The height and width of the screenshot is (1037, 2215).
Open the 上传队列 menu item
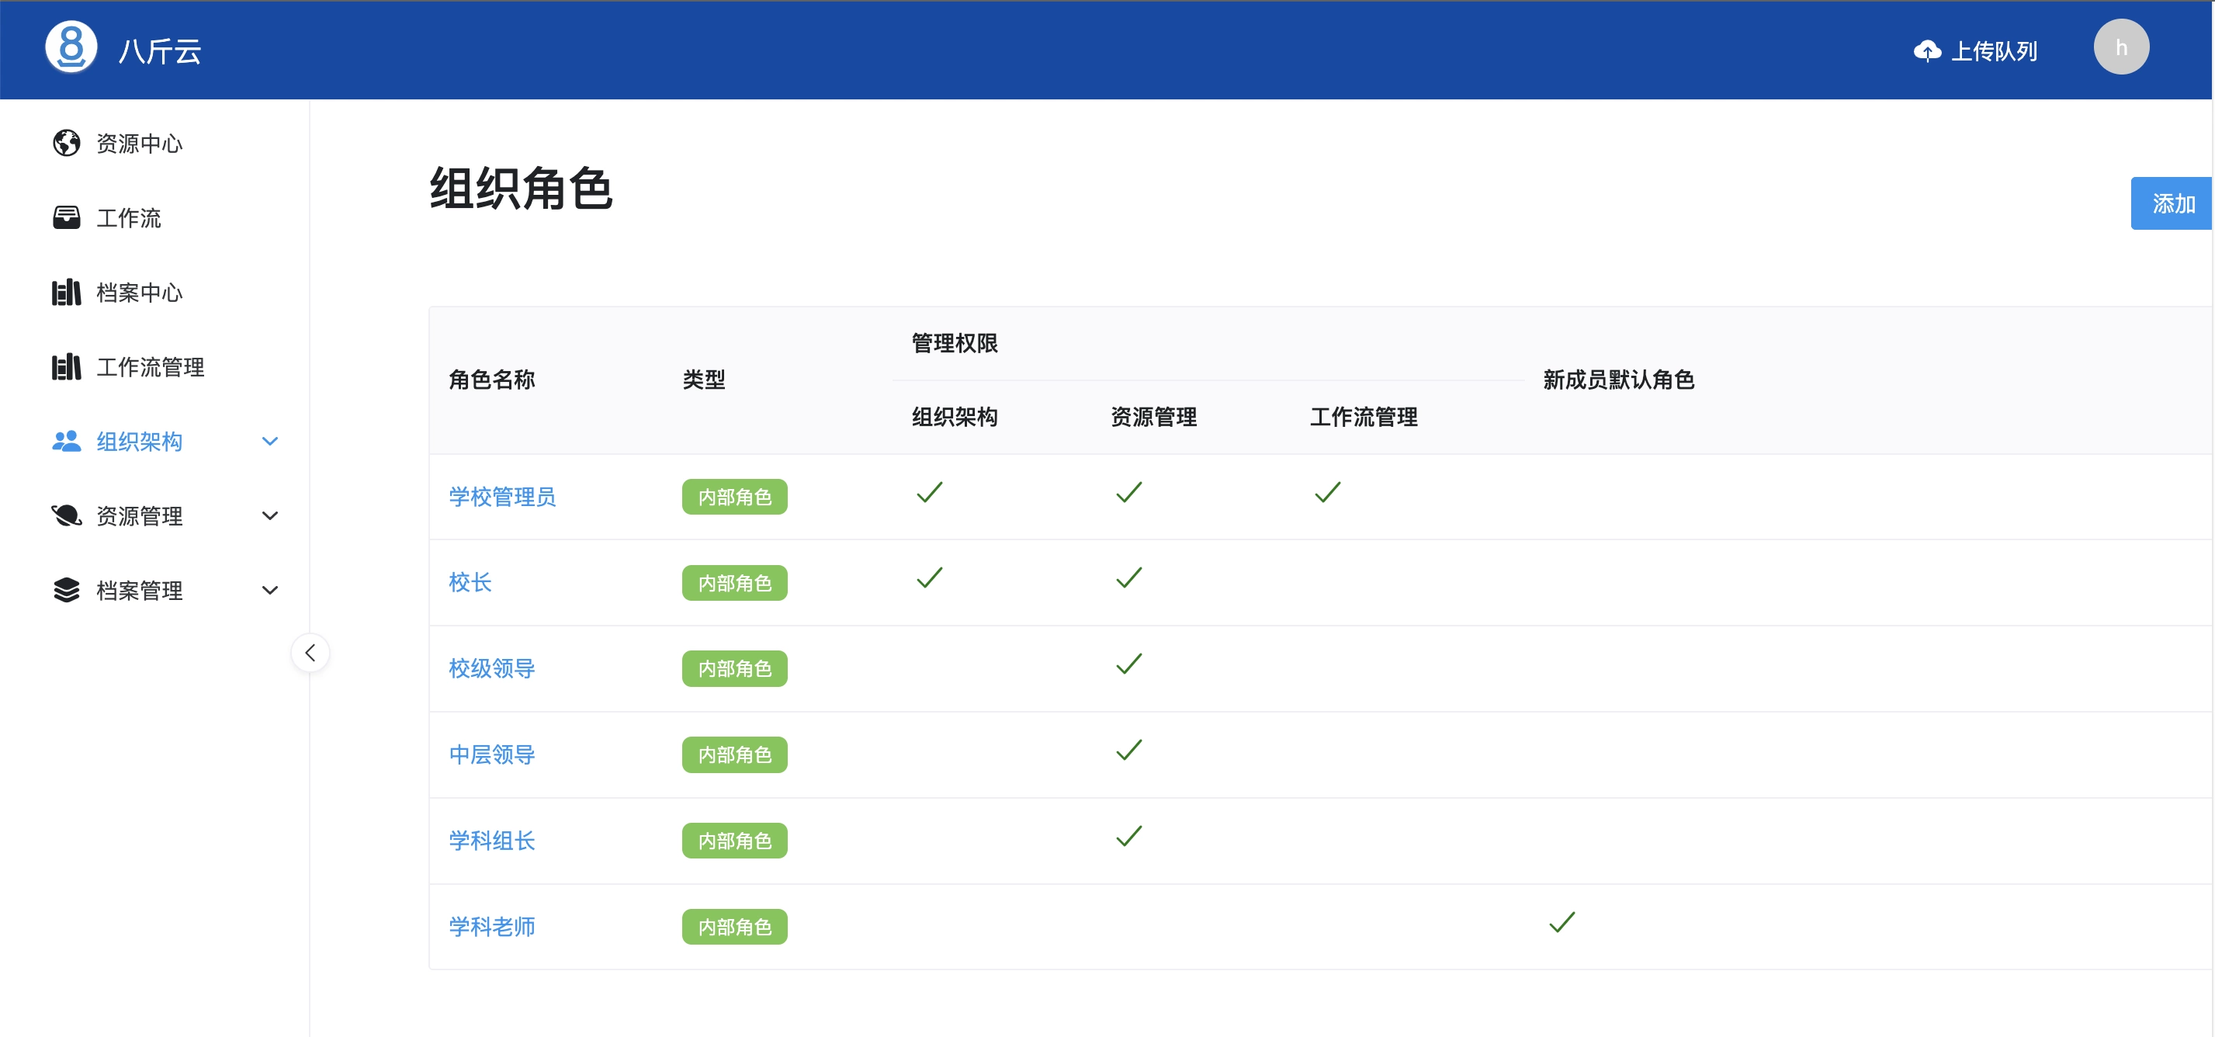tap(1993, 51)
